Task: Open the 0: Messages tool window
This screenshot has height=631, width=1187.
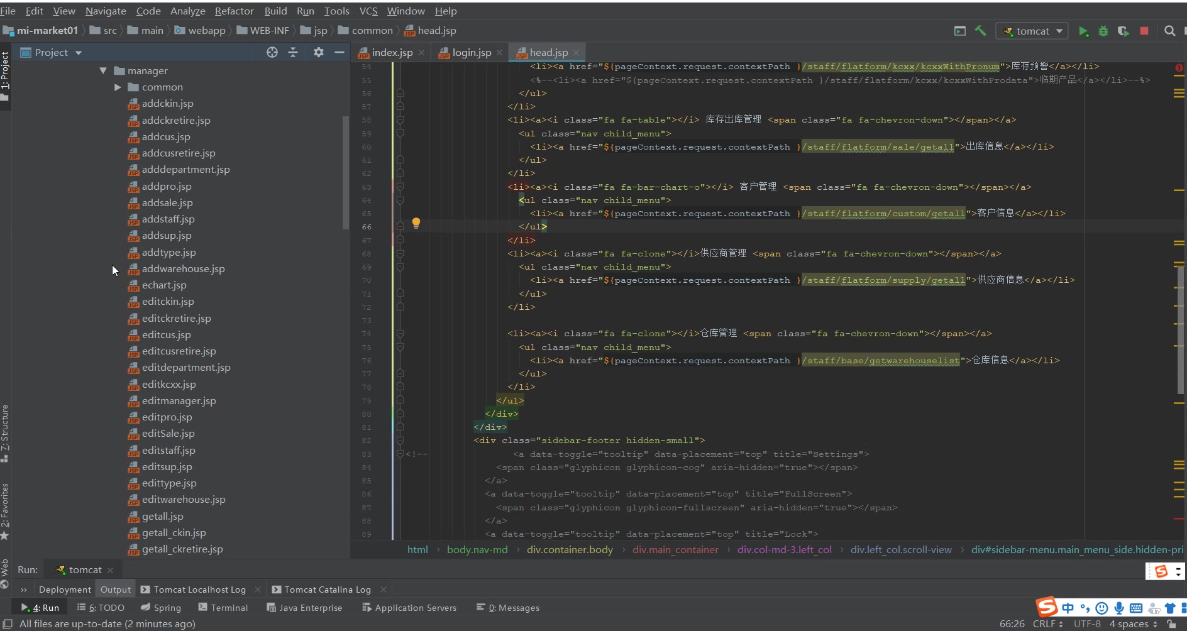Action: [x=508, y=608]
